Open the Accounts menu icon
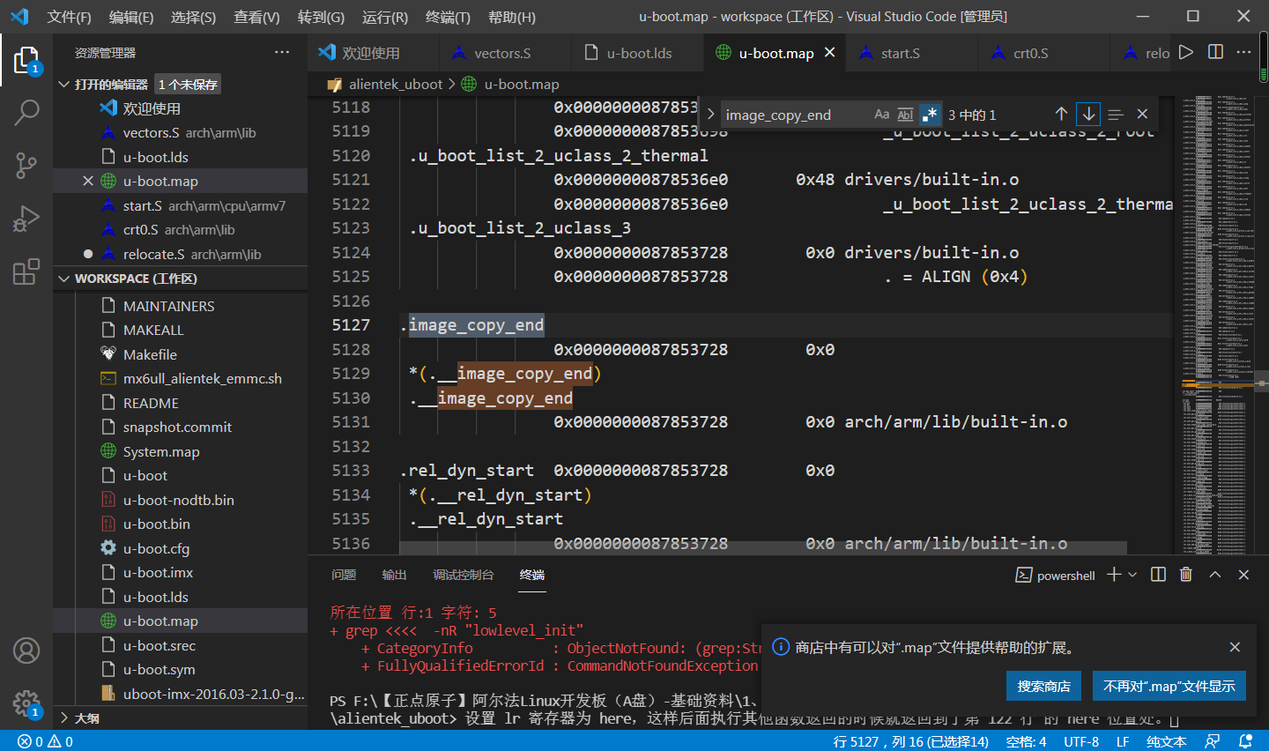 [x=26, y=651]
